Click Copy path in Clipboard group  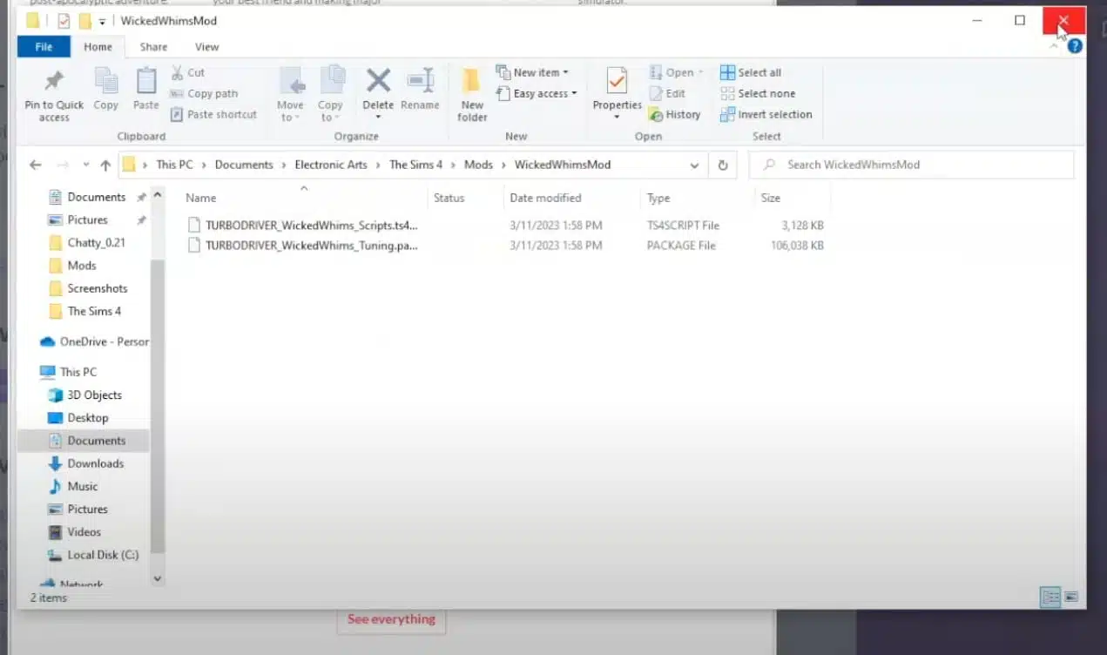(x=204, y=94)
